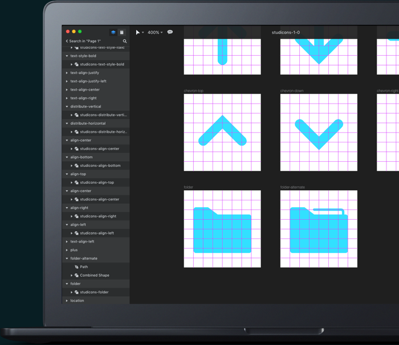Viewport: 399px width, 345px height.
Task: Select the studicons-distribute-horiz... group icon
Action: (76, 132)
